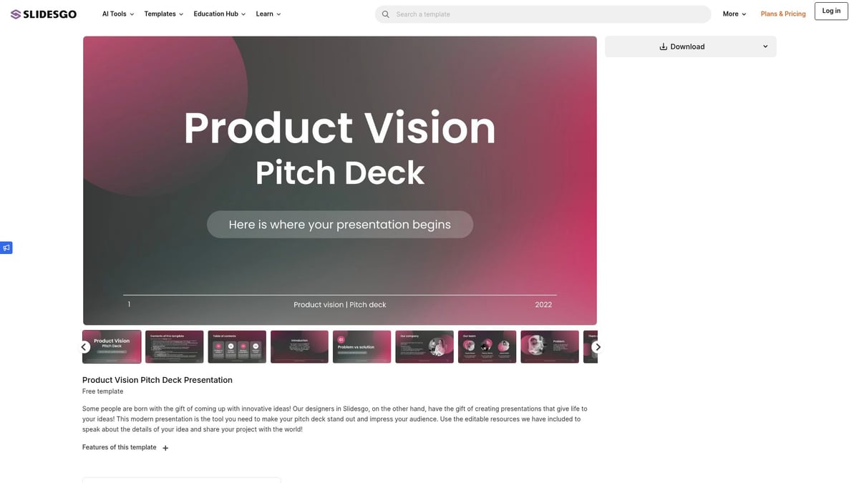Click the Slidesgo logo icon

[16, 14]
